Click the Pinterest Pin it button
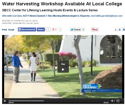Image resolution: width=125 pixels, height=105 pixels. pos(95,30)
